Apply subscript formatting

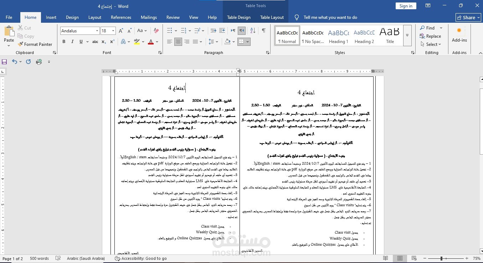pyautogui.click(x=104, y=42)
